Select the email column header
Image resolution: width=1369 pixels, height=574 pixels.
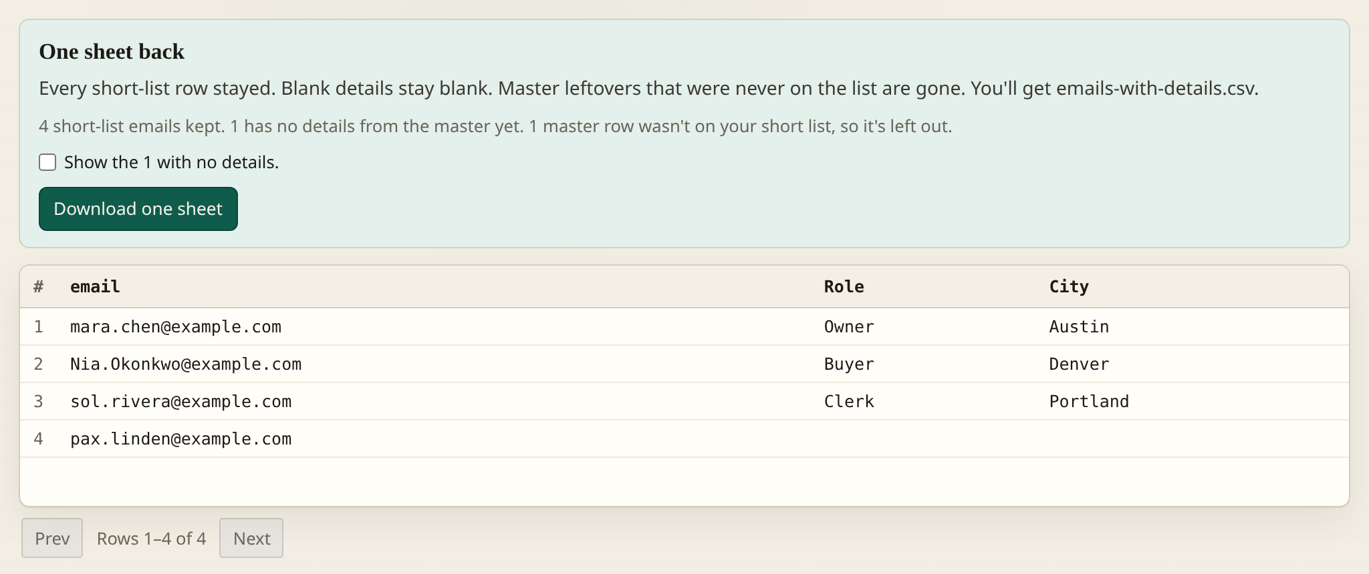coord(95,286)
